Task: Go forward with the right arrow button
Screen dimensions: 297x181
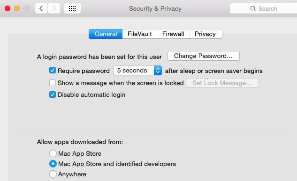Action: (x=54, y=8)
